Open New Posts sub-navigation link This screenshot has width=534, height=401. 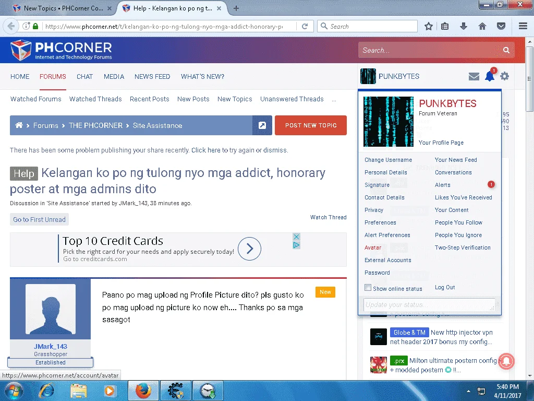click(x=193, y=99)
